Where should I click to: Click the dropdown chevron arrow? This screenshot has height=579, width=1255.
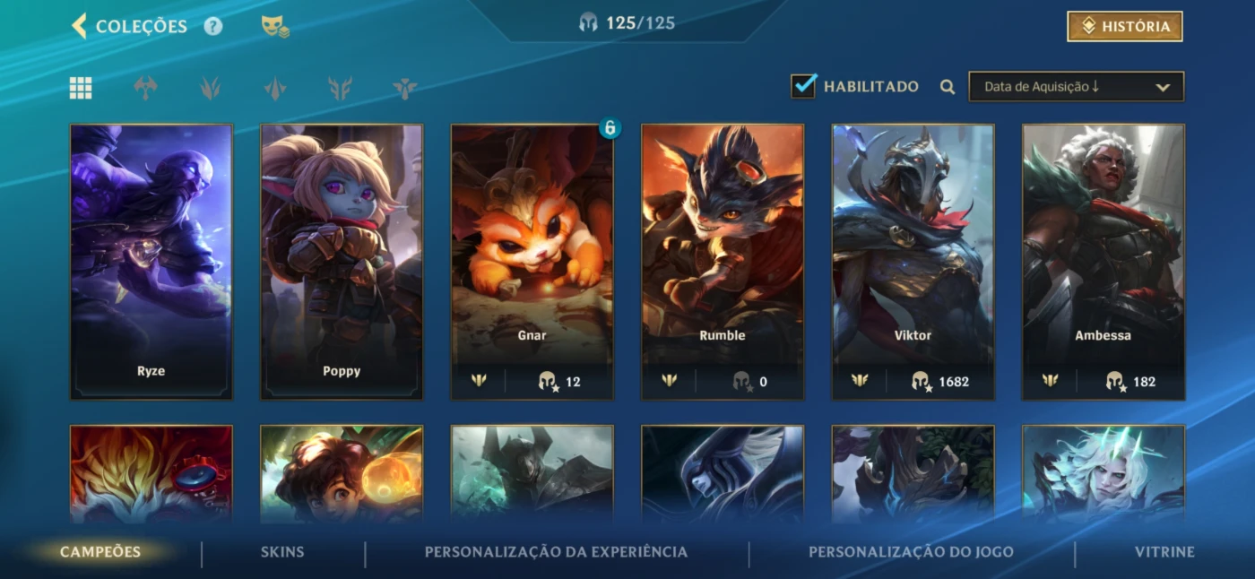1163,87
